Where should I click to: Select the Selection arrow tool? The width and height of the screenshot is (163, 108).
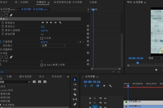click(75, 80)
